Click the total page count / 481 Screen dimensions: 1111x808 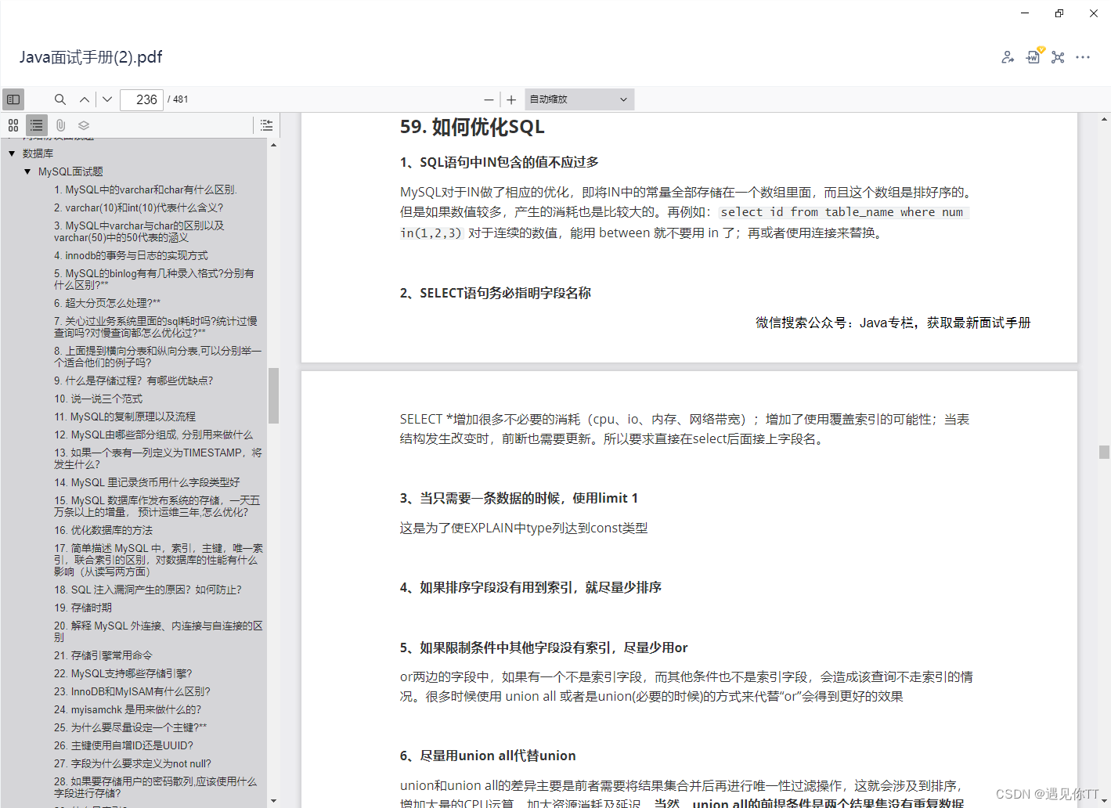pos(178,99)
